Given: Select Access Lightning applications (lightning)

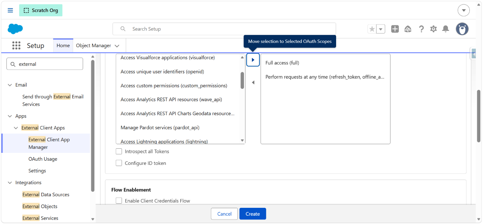Looking at the screenshot, I should [178, 141].
